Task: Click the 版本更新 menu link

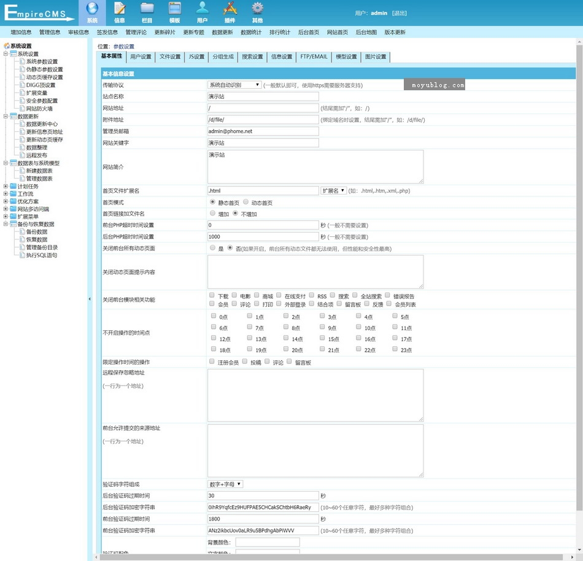Action: tap(395, 32)
